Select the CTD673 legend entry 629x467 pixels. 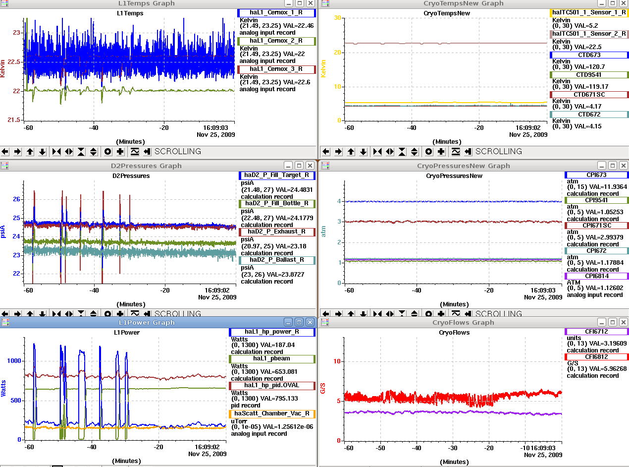point(589,55)
